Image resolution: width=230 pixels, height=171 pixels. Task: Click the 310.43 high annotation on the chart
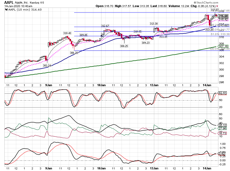(x=67, y=33)
